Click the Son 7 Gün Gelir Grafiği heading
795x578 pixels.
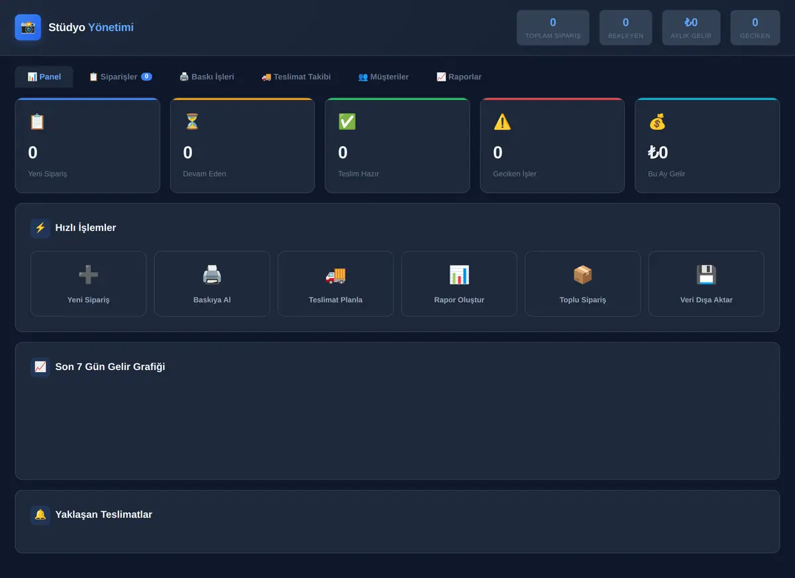tap(110, 367)
